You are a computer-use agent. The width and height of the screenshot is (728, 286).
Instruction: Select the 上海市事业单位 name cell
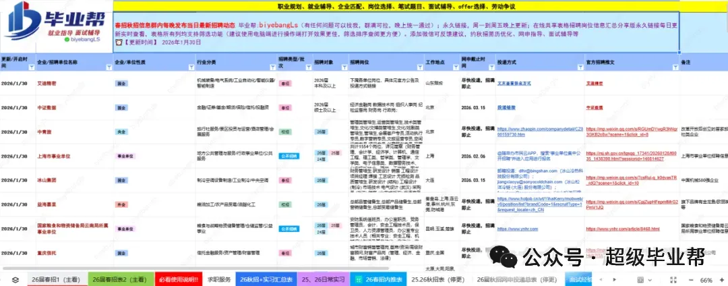pyautogui.click(x=75, y=156)
